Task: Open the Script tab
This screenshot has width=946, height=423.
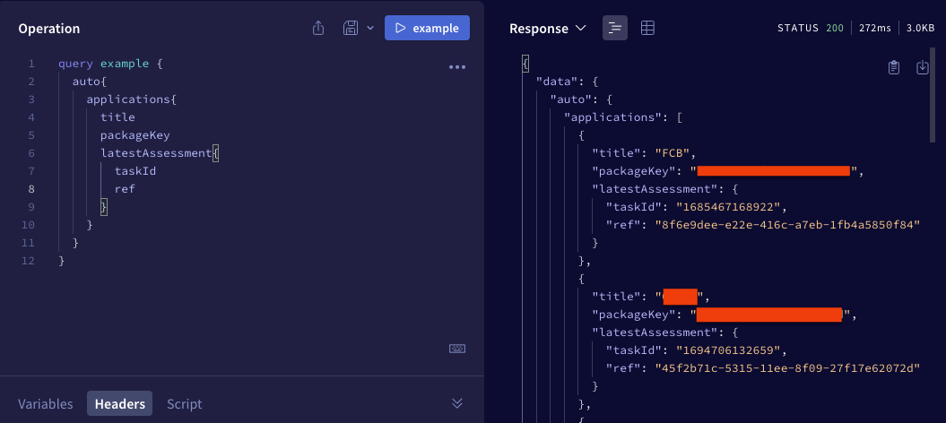Action: (184, 403)
